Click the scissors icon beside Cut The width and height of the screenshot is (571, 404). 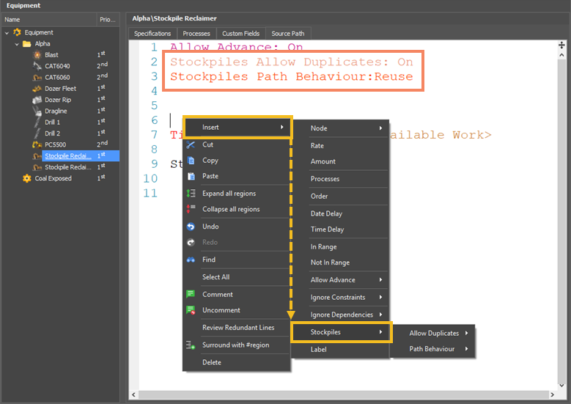[191, 145]
